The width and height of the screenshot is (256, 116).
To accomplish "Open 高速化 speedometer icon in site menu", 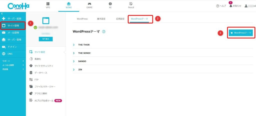I will tap(31, 59).
